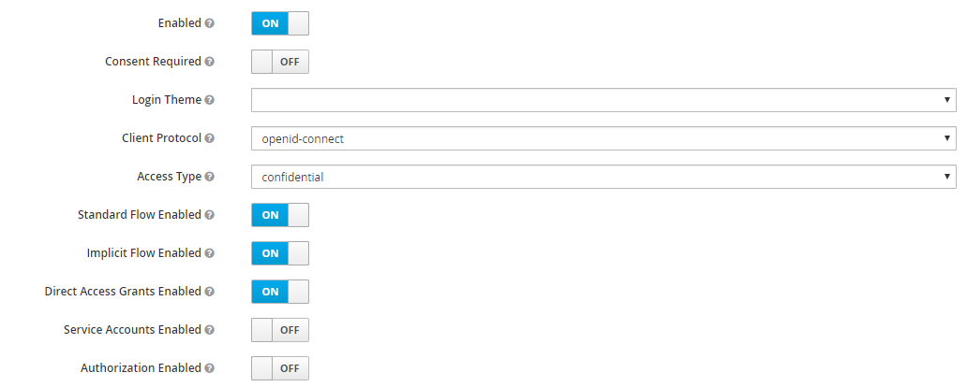Click help icon beside Consent Required
Image resolution: width=967 pixels, height=387 pixels.
pyautogui.click(x=210, y=62)
